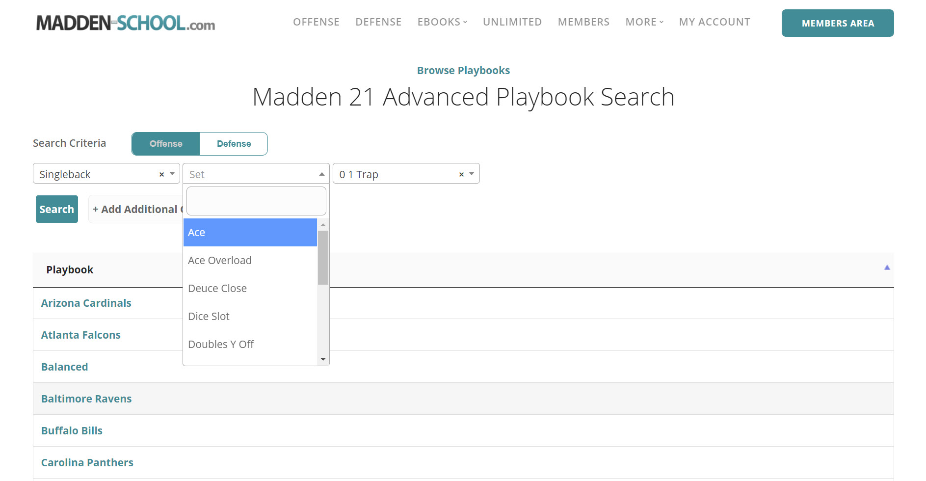Click Add Additional criteria button

pyautogui.click(x=136, y=209)
